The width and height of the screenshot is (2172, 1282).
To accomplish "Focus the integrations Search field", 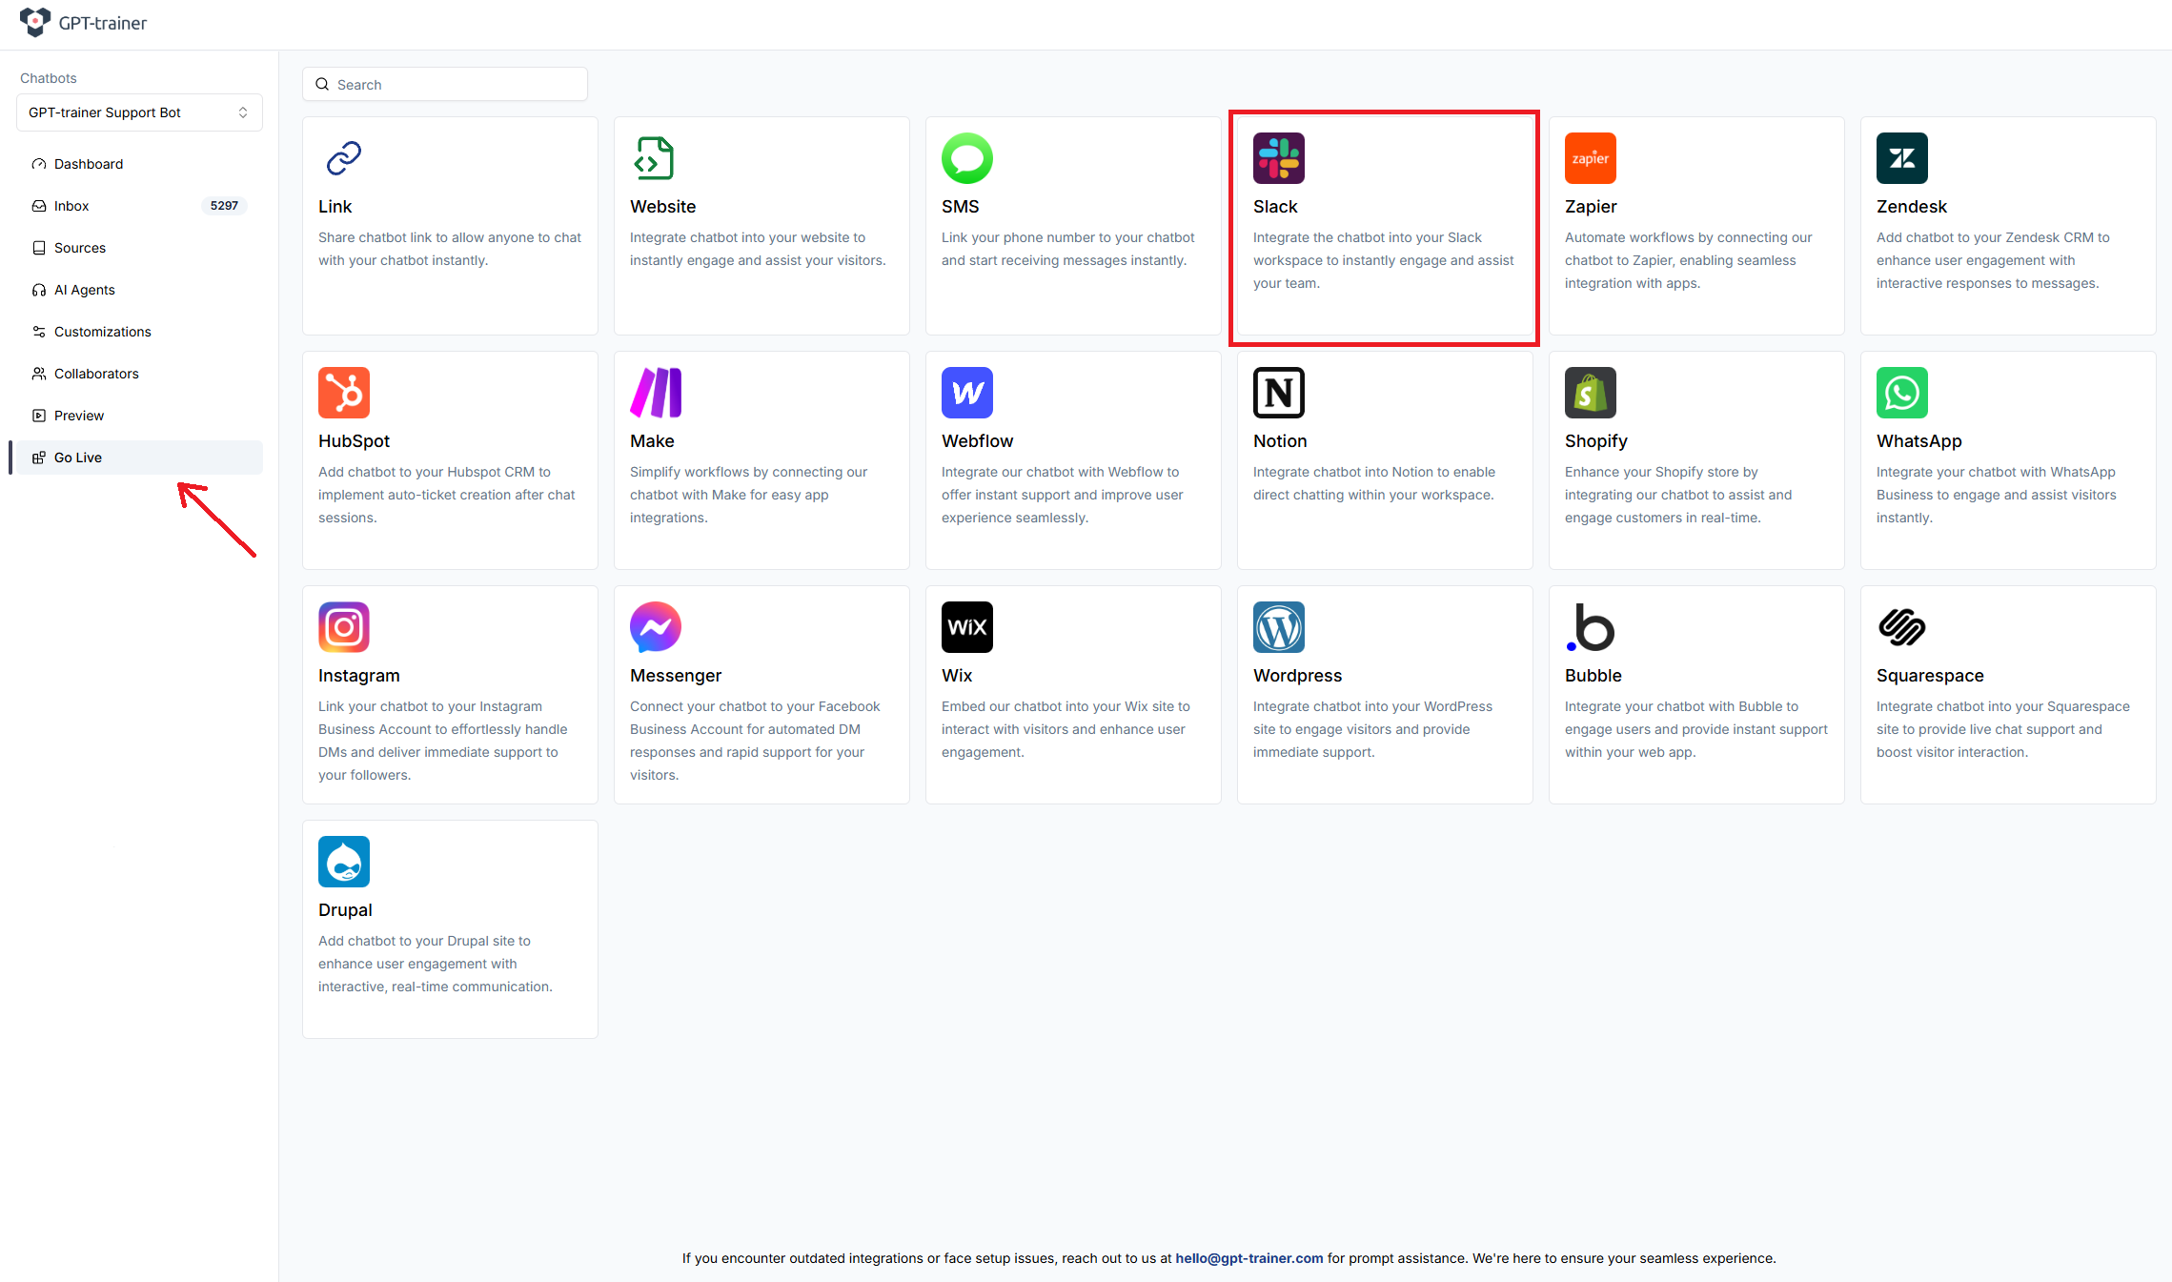I will tap(445, 85).
